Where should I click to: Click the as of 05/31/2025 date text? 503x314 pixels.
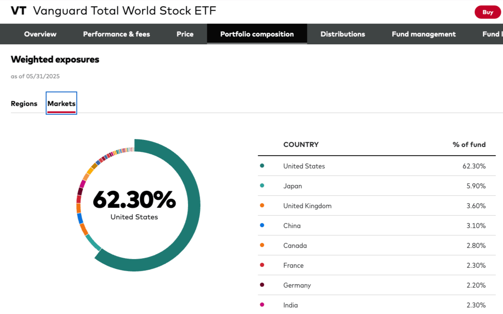35,76
